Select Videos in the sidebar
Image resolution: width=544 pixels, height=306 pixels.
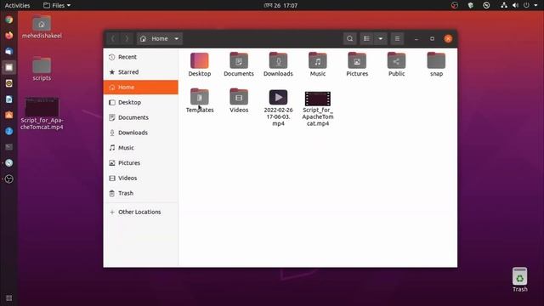[x=141, y=178]
